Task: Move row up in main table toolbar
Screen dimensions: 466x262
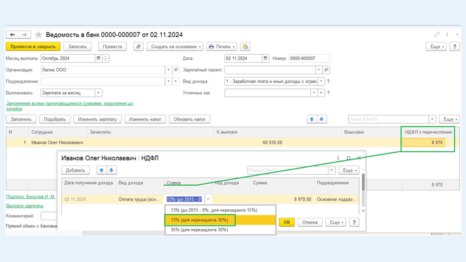Action: (311, 119)
